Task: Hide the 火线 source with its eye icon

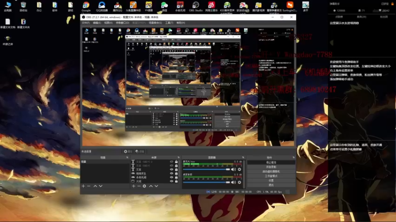Action: 171,181
